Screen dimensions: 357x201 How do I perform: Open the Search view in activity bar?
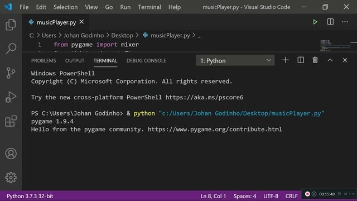11,49
